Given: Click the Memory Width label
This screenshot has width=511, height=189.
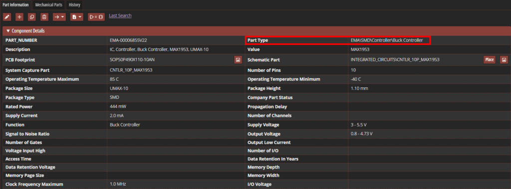Looking at the screenshot, I should point(263,176).
